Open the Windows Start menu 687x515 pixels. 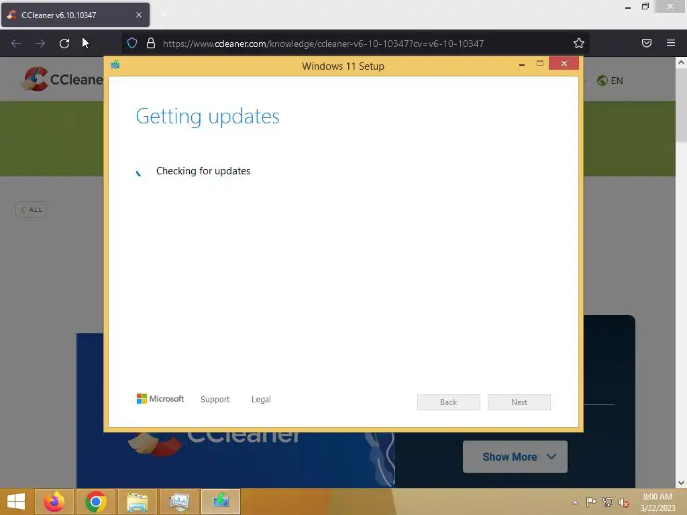[x=16, y=502]
